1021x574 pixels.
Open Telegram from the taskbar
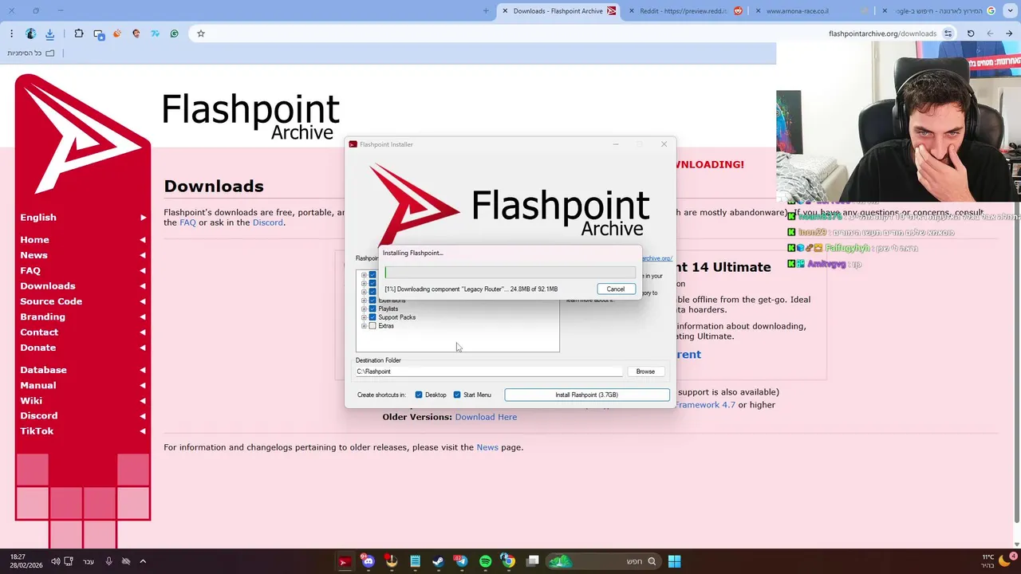click(x=461, y=561)
